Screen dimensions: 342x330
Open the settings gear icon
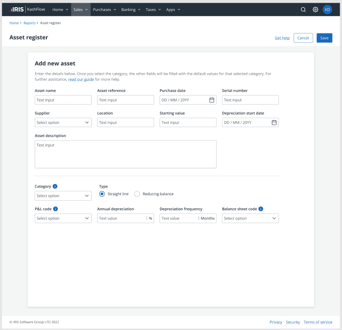tap(315, 9)
